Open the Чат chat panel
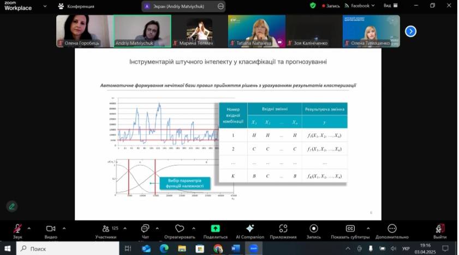The height and width of the screenshot is (255, 459). [145, 229]
